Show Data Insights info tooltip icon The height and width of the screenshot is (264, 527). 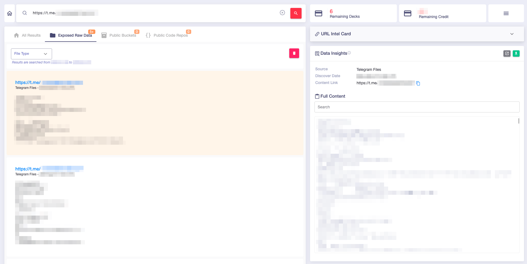(x=349, y=53)
